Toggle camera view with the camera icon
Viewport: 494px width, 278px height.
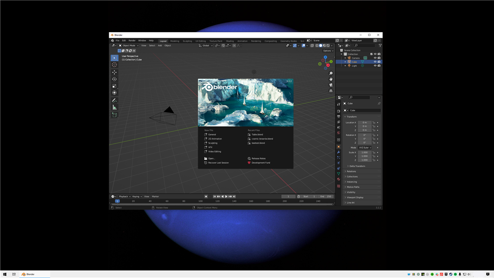[x=331, y=85]
